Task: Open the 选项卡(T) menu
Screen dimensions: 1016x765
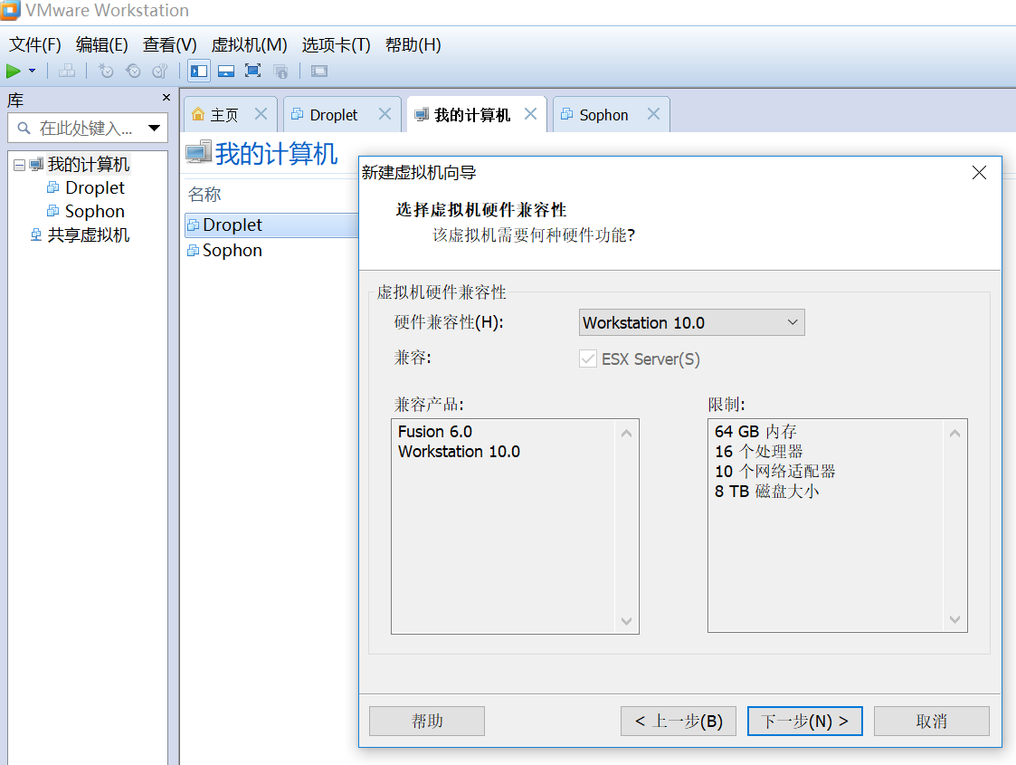Action: [x=337, y=44]
